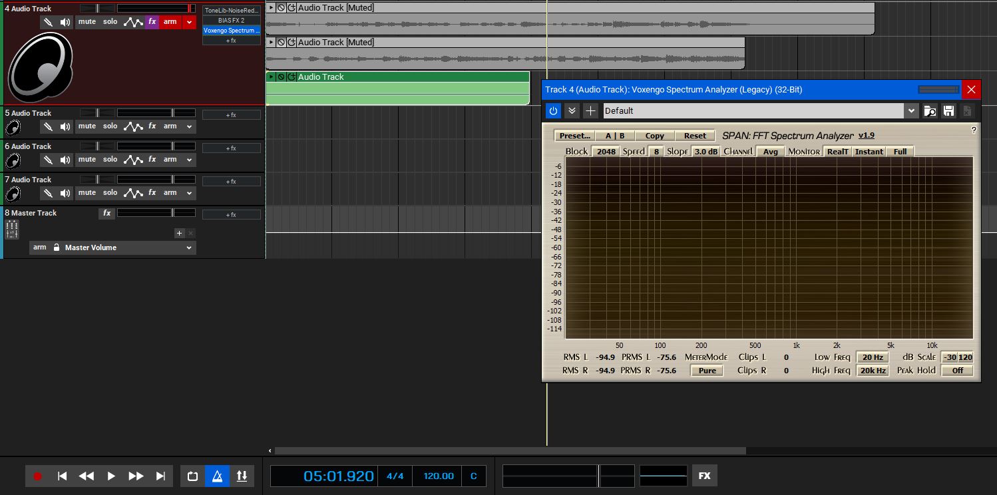
Task: Click the guitar tuner icon on track 4
Action: [x=48, y=22]
